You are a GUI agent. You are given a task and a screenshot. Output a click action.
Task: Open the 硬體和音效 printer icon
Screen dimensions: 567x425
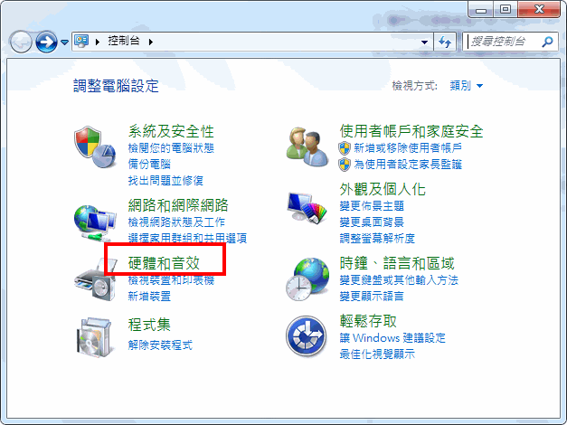click(95, 279)
